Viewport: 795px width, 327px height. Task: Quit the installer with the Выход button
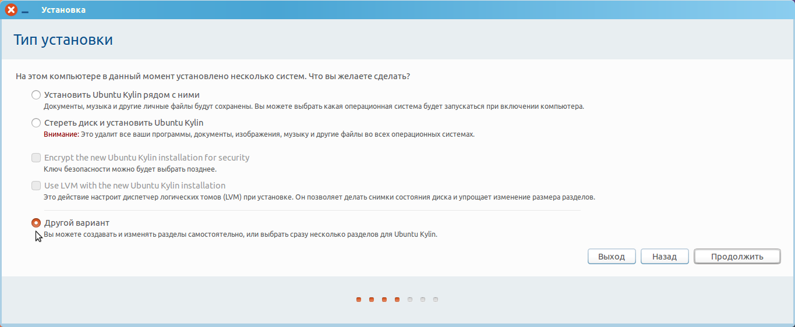tap(612, 257)
